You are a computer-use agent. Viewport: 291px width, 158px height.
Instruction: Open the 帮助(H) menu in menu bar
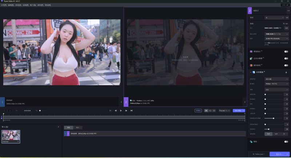click(48, 5)
